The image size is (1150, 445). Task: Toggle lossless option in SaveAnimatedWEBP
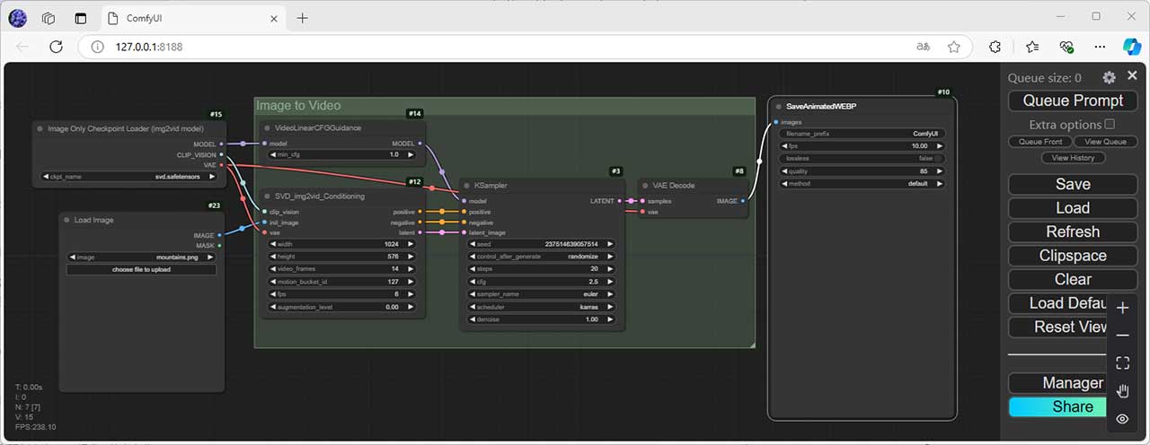click(862, 158)
